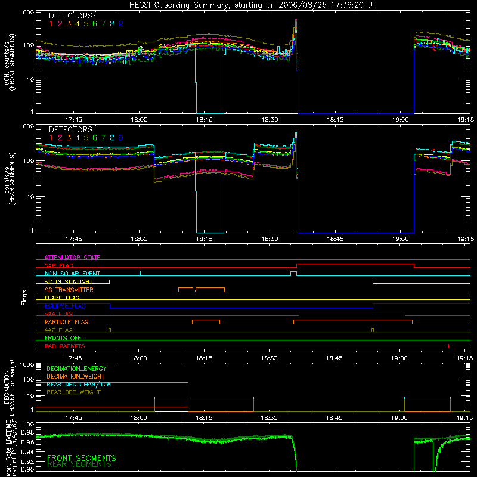This screenshot has height=477, width=477.
Task: Click detector 9 in the front segments legend
Action: coord(121,24)
